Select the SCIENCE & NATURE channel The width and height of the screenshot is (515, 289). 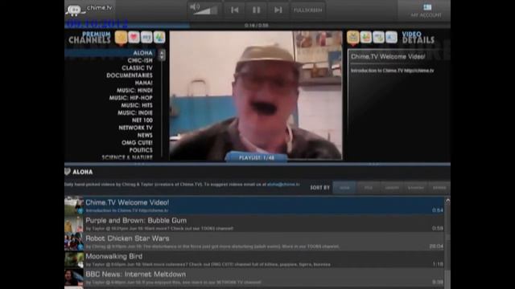click(x=127, y=157)
